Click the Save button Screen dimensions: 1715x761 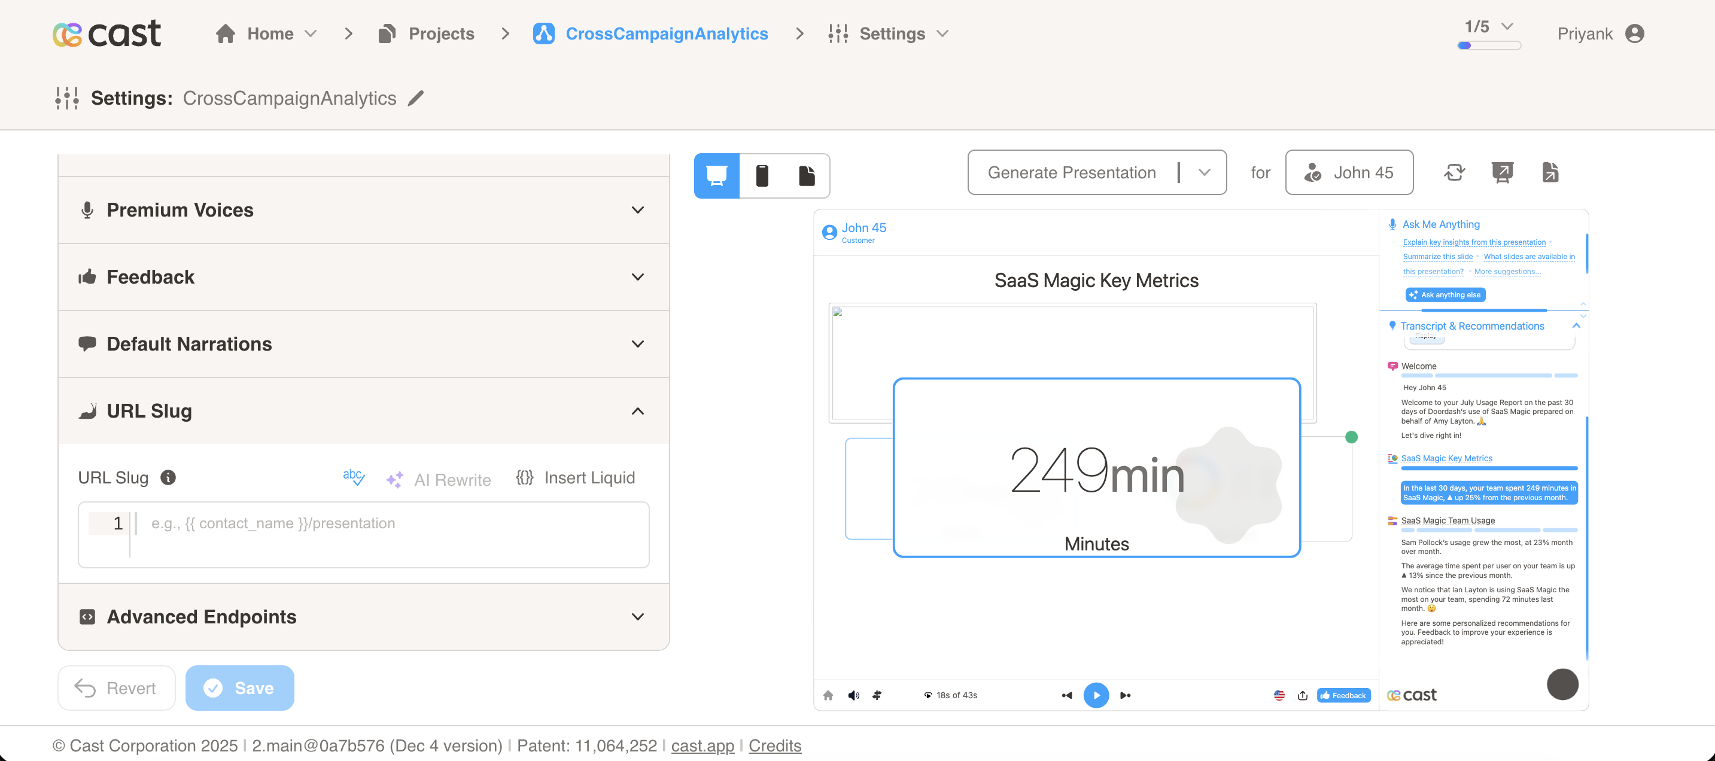coord(240,688)
